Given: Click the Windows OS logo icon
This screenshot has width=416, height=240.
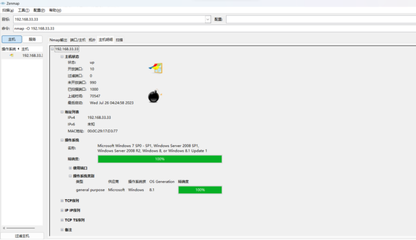Looking at the screenshot, I should [156, 68].
